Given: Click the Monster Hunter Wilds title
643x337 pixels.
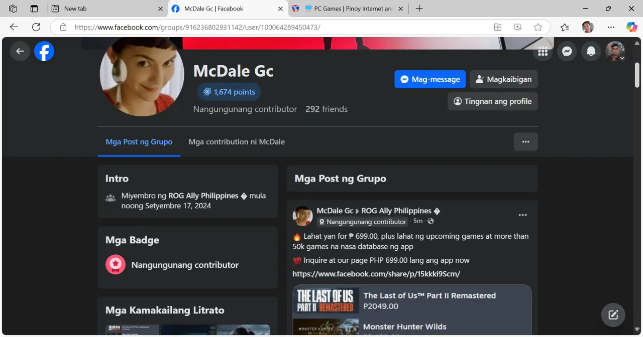Looking at the screenshot, I should click(x=405, y=326).
